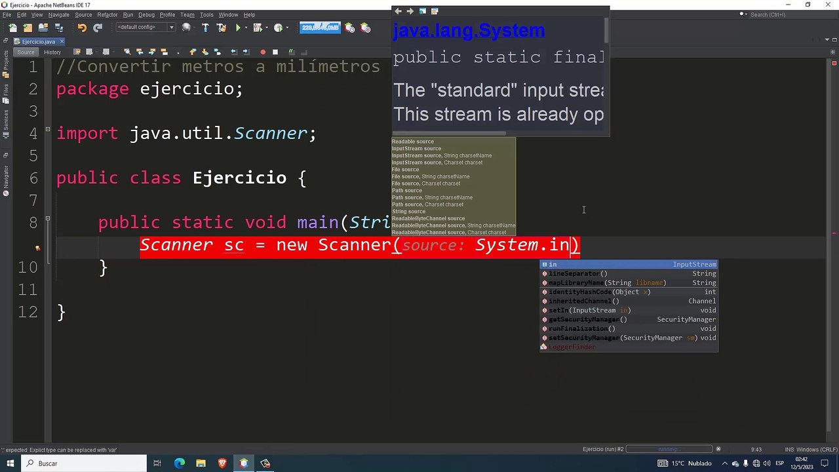Select the Ejercicio.java editor tab
Image resolution: width=839 pixels, height=472 pixels.
pos(38,41)
